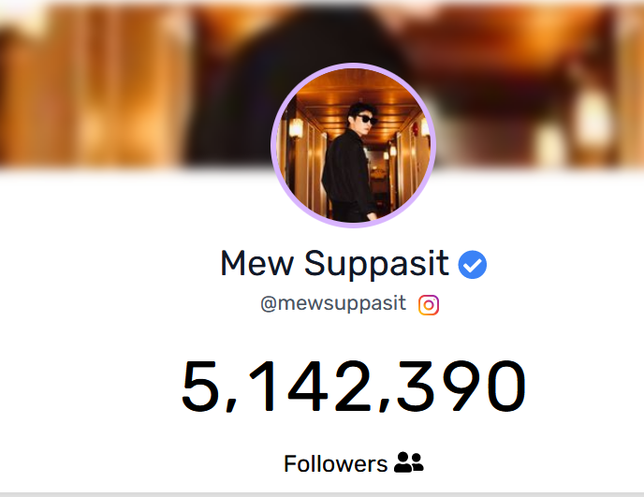The image size is (644, 497).
Task: Click the word "Mew" in the title
Action: [x=257, y=263]
